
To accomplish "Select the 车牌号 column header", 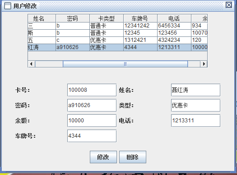I will (x=140, y=18).
